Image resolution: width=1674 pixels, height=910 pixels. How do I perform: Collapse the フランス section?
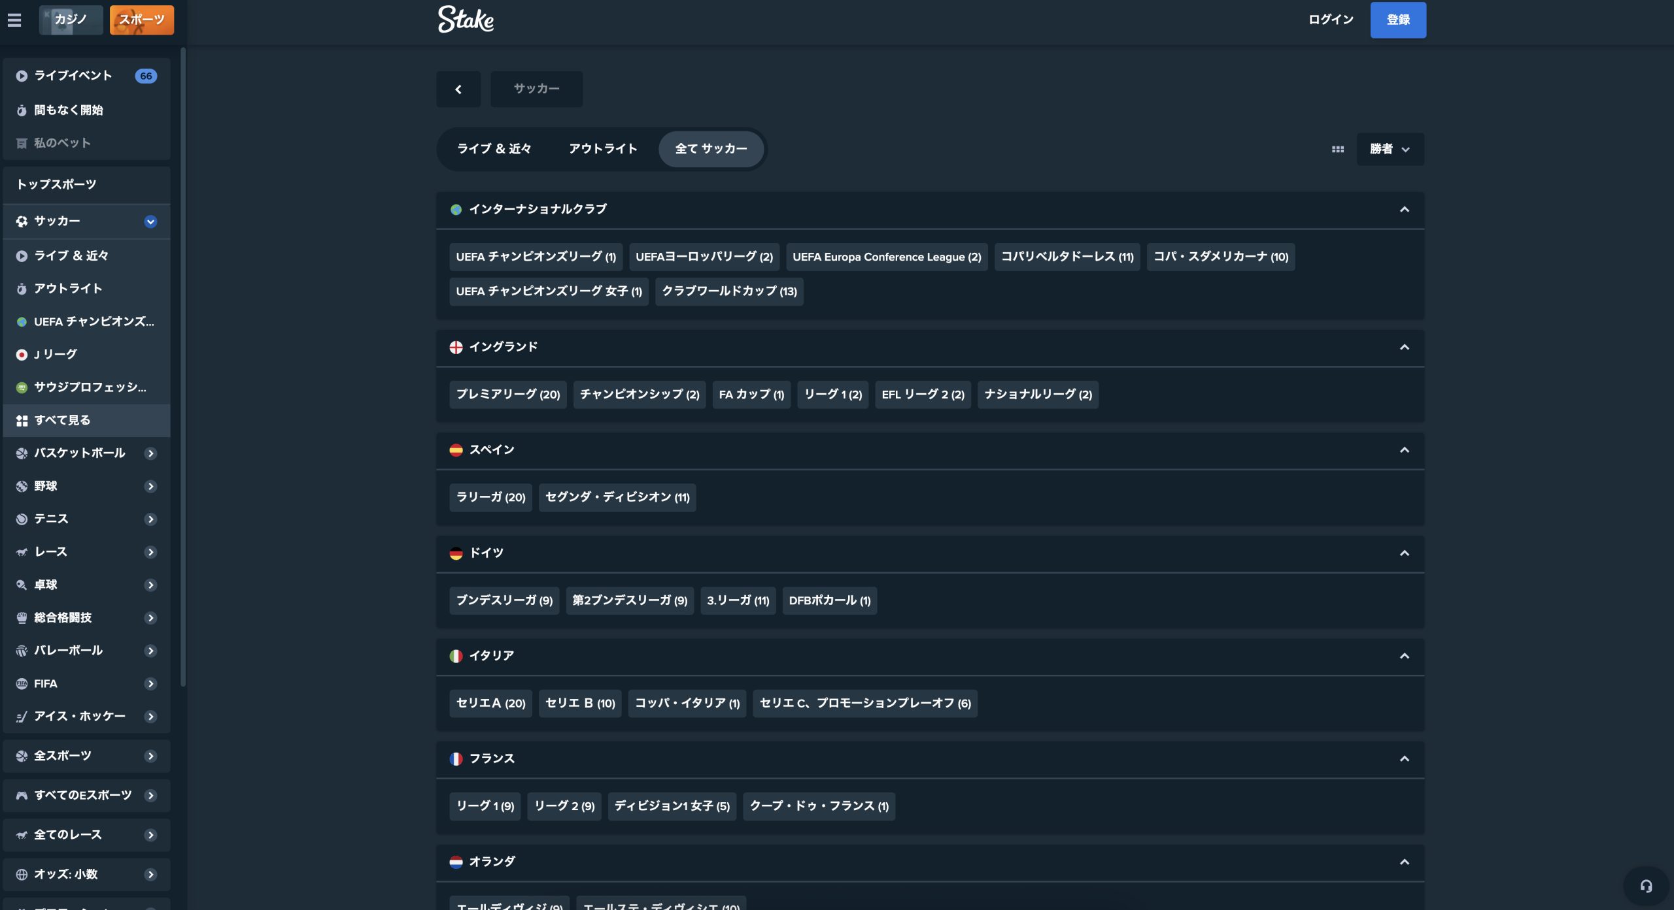1404,759
